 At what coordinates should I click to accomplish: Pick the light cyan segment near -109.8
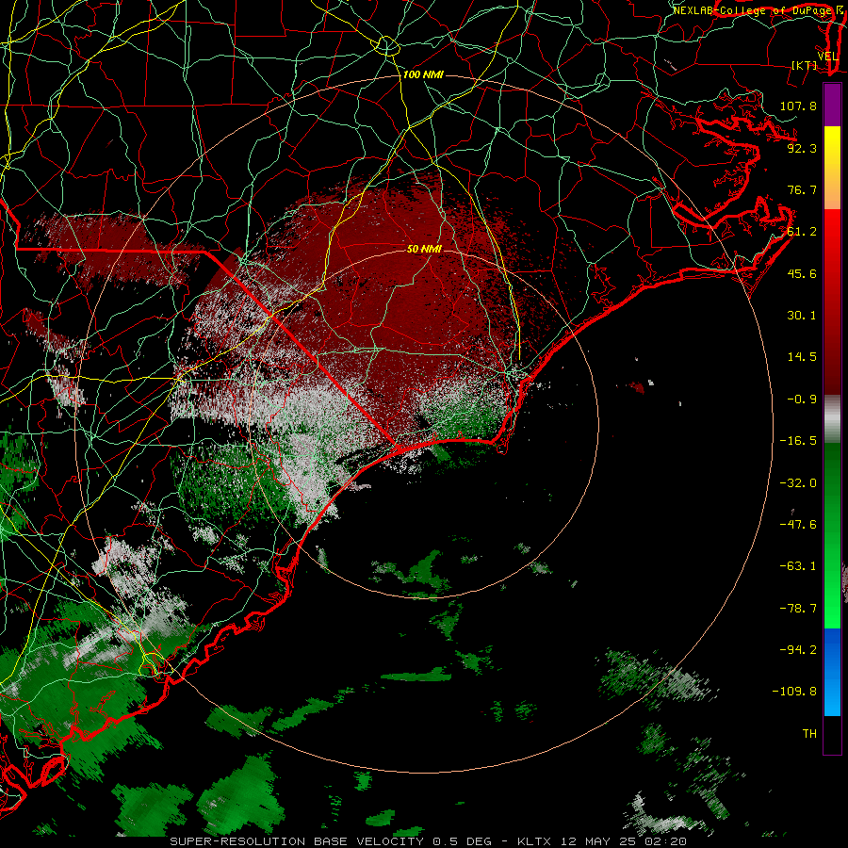pos(832,695)
